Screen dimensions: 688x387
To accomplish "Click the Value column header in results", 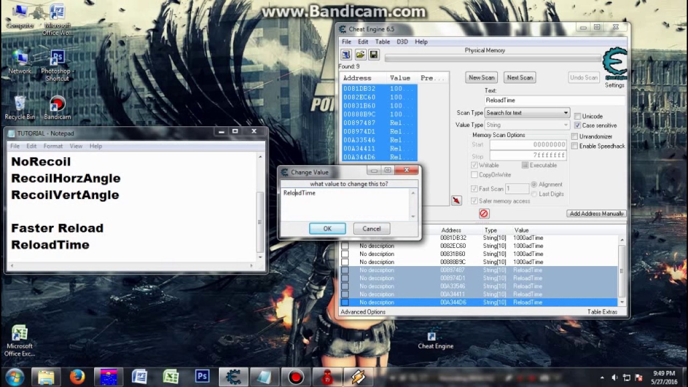I will [402, 78].
